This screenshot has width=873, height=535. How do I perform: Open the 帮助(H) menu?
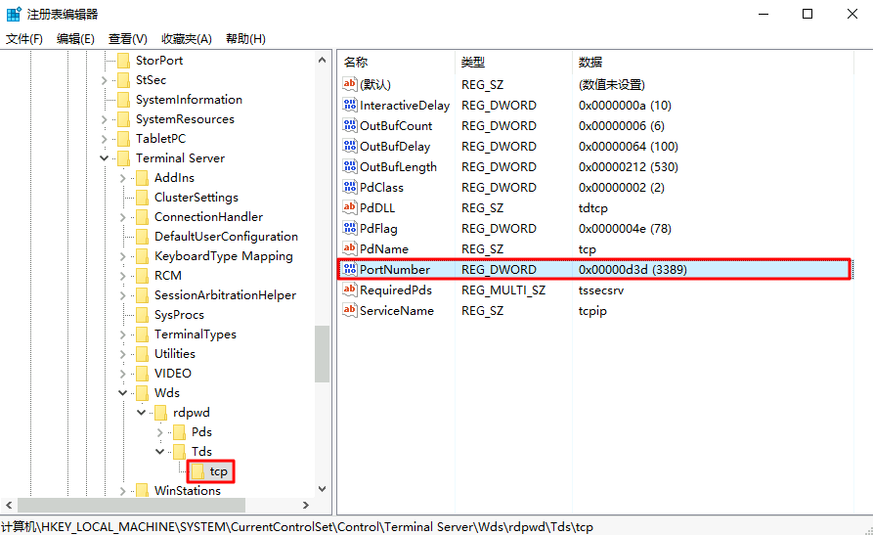(x=245, y=38)
